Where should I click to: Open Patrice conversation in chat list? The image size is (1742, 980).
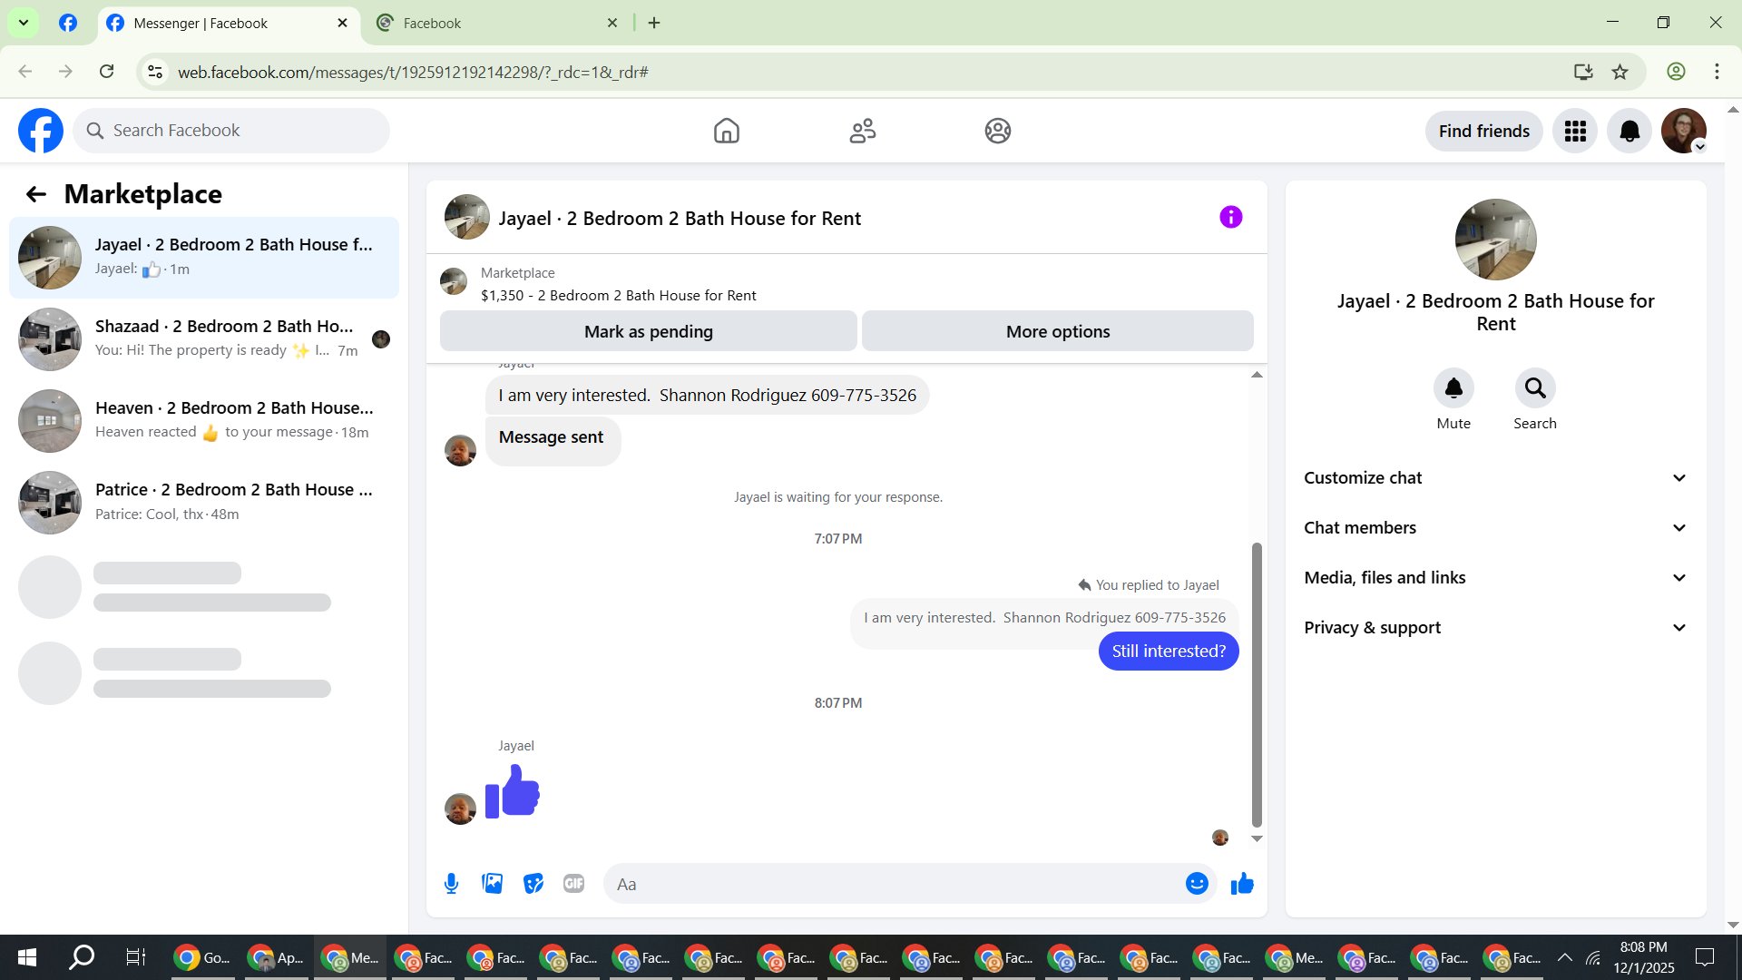(204, 503)
